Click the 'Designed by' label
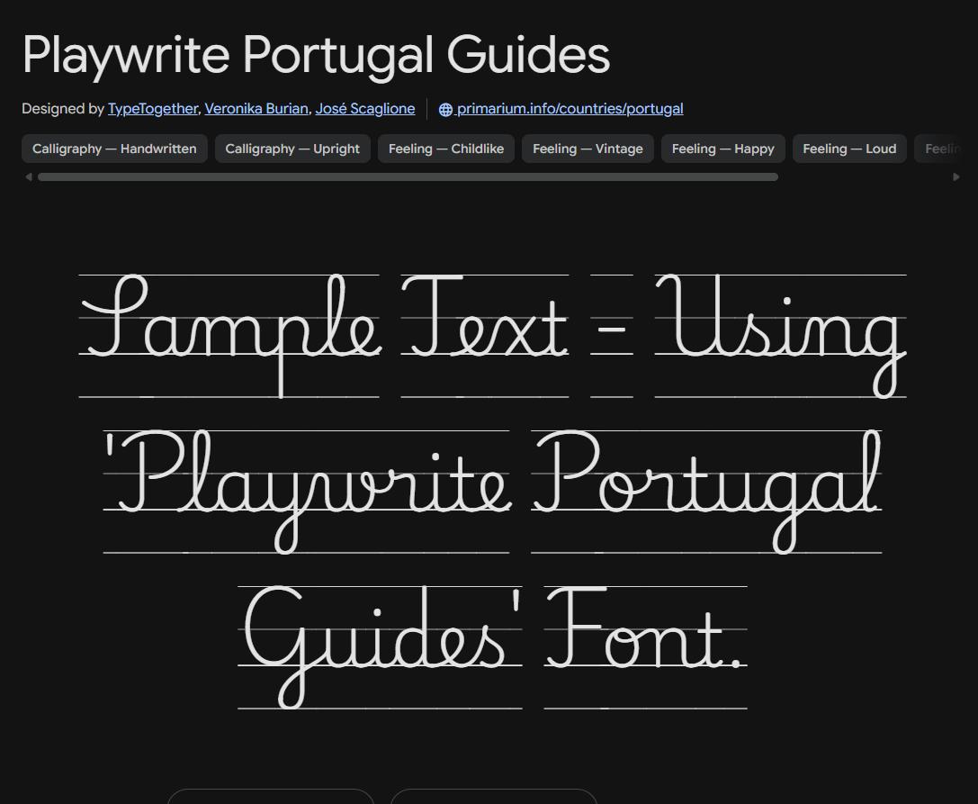This screenshot has height=804, width=978. click(62, 109)
